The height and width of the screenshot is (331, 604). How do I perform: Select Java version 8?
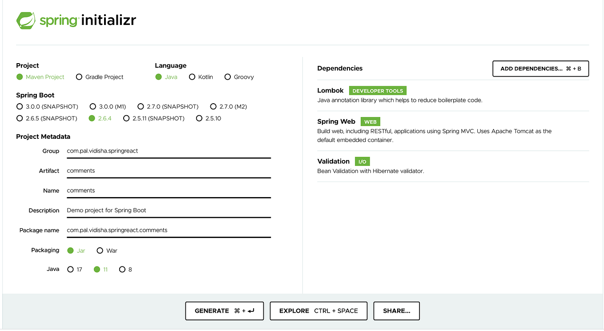[x=122, y=269]
